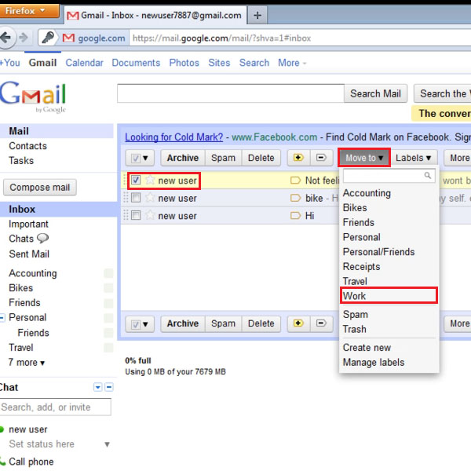This screenshot has width=471, height=471.
Task: Collapse the Personal label tree
Action: [x=2, y=317]
